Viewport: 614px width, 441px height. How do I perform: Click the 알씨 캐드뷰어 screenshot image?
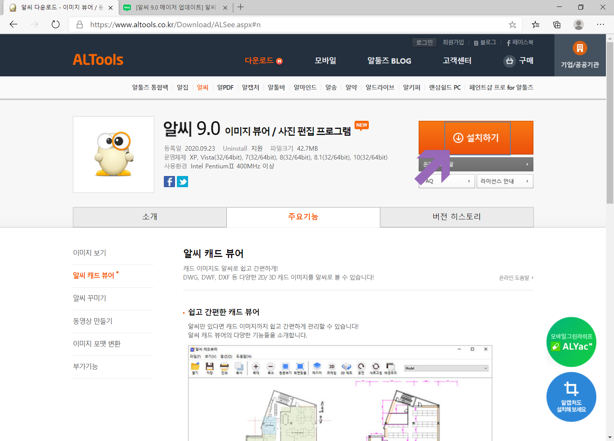[x=340, y=393]
